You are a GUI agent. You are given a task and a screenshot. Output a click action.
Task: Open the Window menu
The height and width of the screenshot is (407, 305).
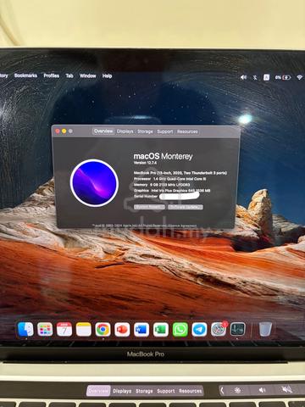point(87,75)
